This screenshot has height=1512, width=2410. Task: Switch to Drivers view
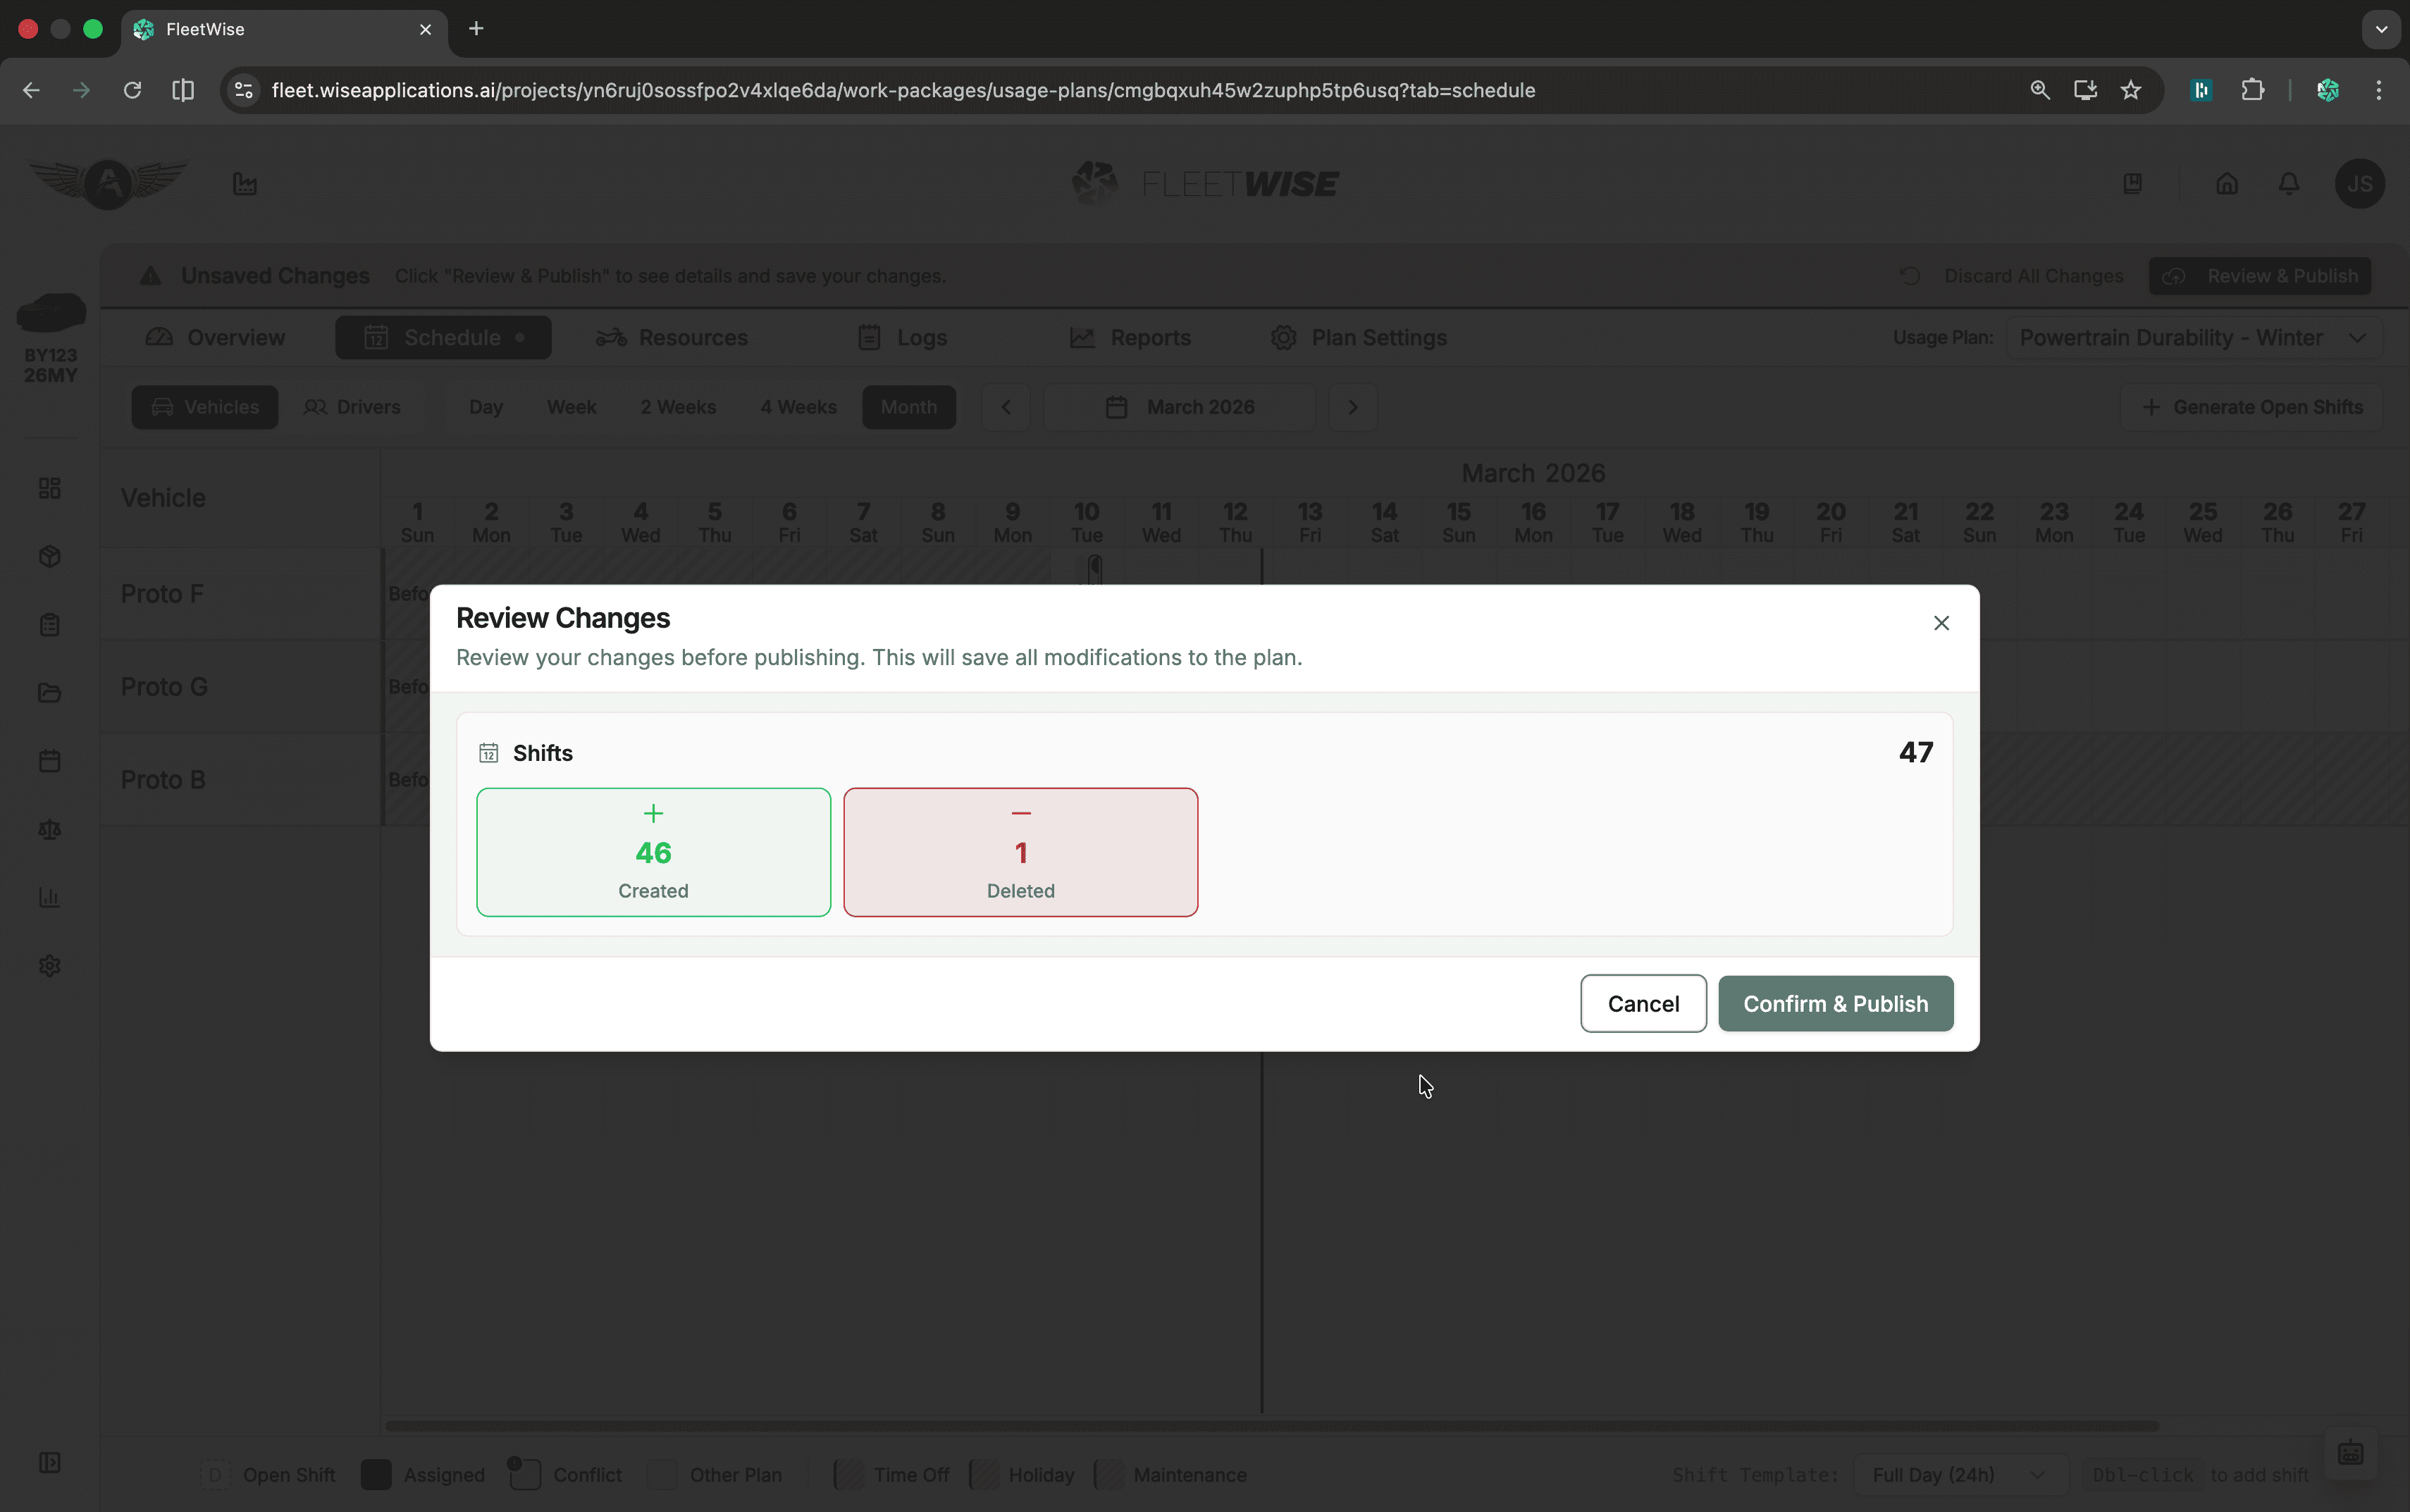[x=352, y=407]
